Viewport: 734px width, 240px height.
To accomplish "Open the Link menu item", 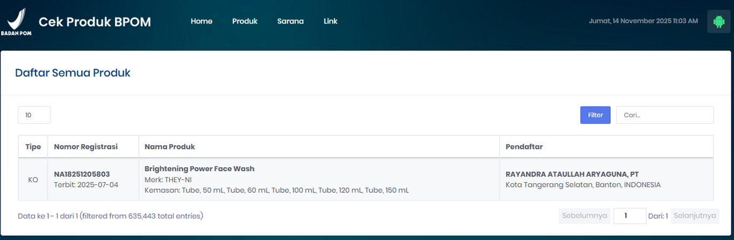I will pos(330,21).
